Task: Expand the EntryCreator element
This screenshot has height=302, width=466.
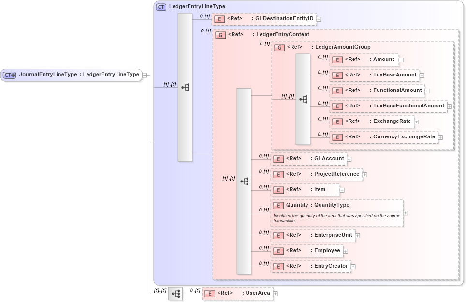Action: 353,266
